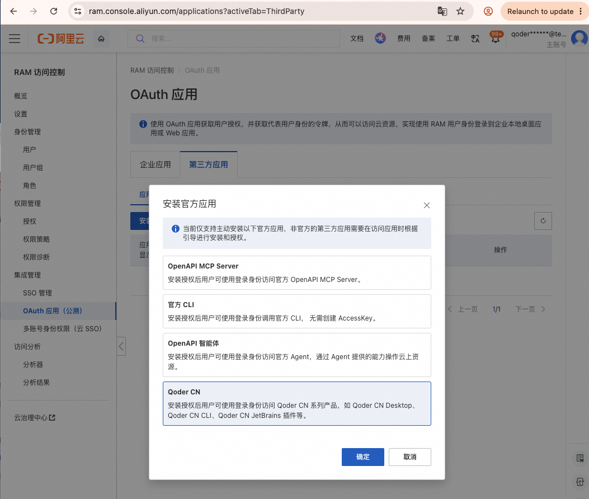
Task: Switch to the 企业应用 tab
Action: pyautogui.click(x=155, y=164)
